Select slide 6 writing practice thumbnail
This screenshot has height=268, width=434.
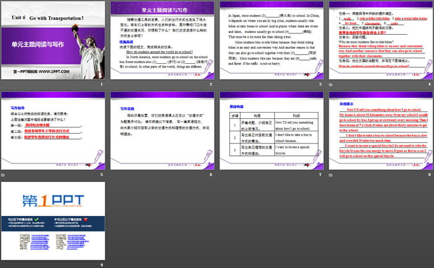click(x=162, y=131)
